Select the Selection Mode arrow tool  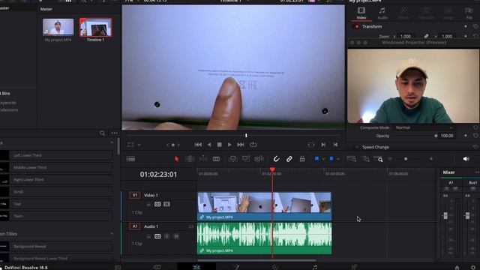point(177,159)
